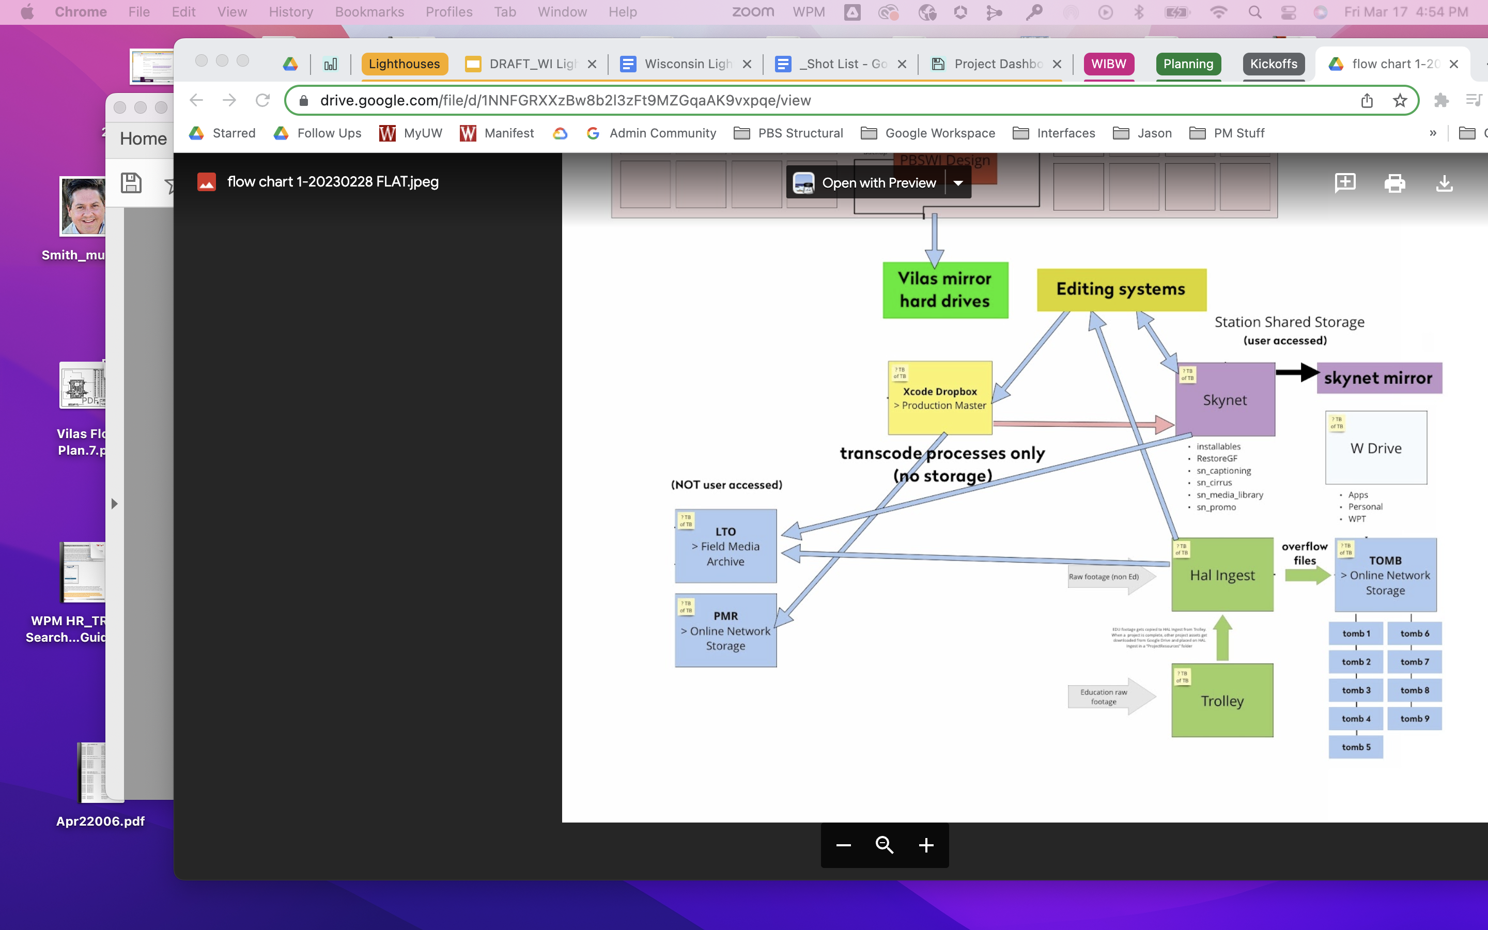Open the Window menu
This screenshot has width=1488, height=930.
[562, 12]
